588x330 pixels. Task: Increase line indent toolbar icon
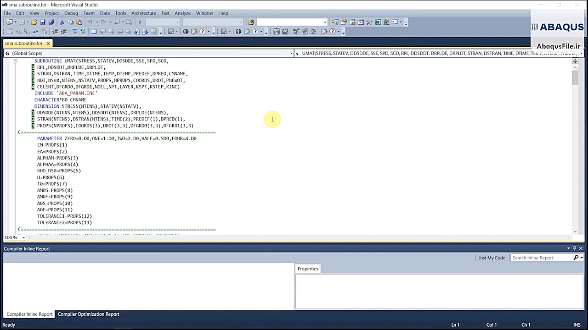(64, 32)
